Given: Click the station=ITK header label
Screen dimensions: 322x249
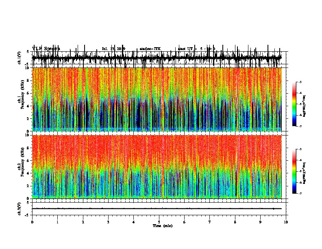Looking at the screenshot, I should pos(150,49).
